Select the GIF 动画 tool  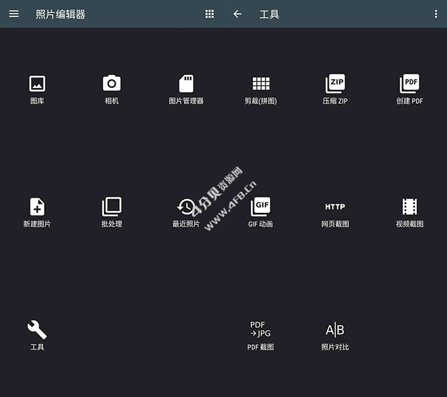click(x=261, y=207)
